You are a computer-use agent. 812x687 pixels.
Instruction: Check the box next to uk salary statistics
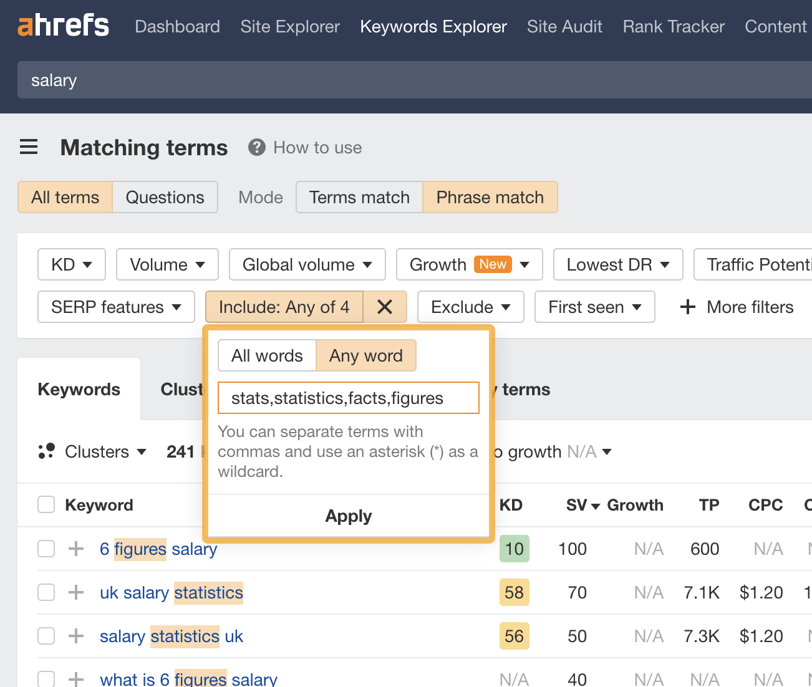[46, 592]
